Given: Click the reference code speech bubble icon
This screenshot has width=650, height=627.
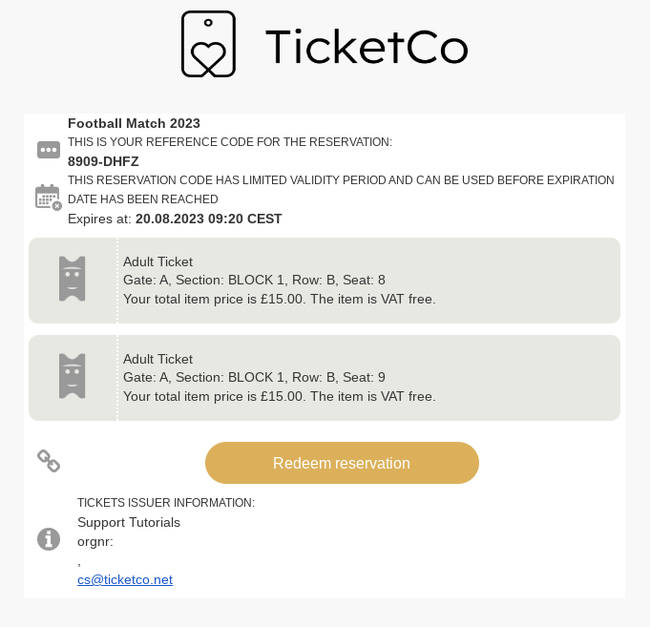Looking at the screenshot, I should tap(49, 150).
